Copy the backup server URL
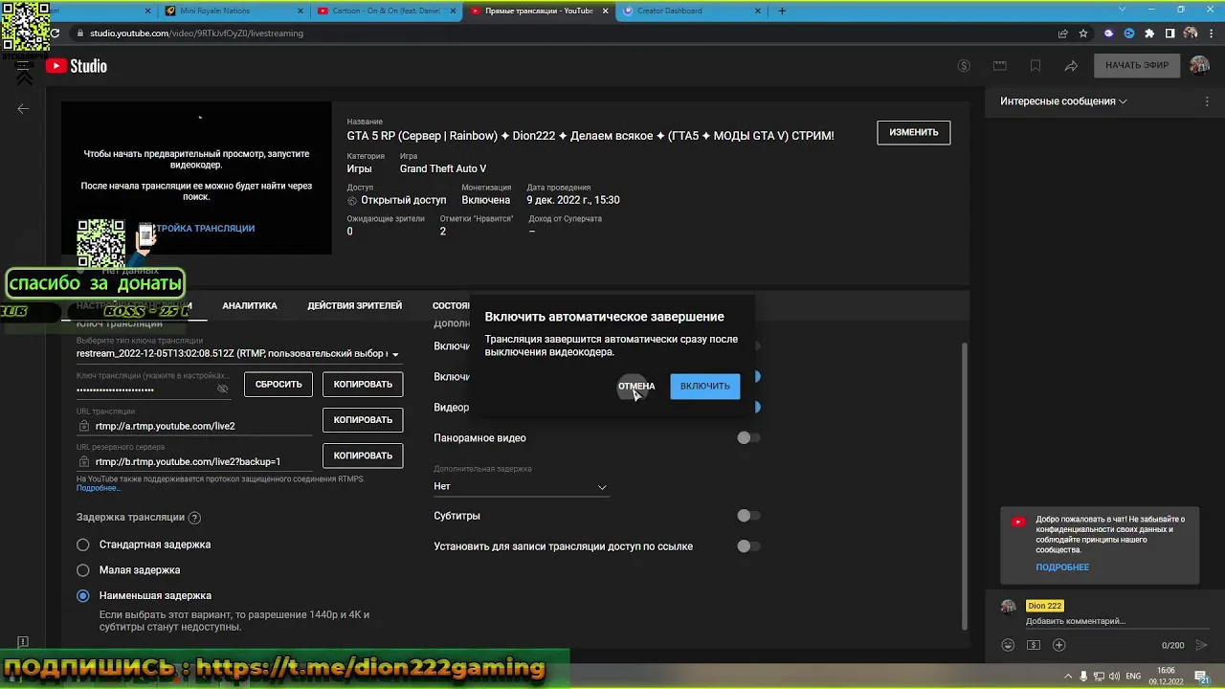The width and height of the screenshot is (1225, 689). [x=363, y=456]
